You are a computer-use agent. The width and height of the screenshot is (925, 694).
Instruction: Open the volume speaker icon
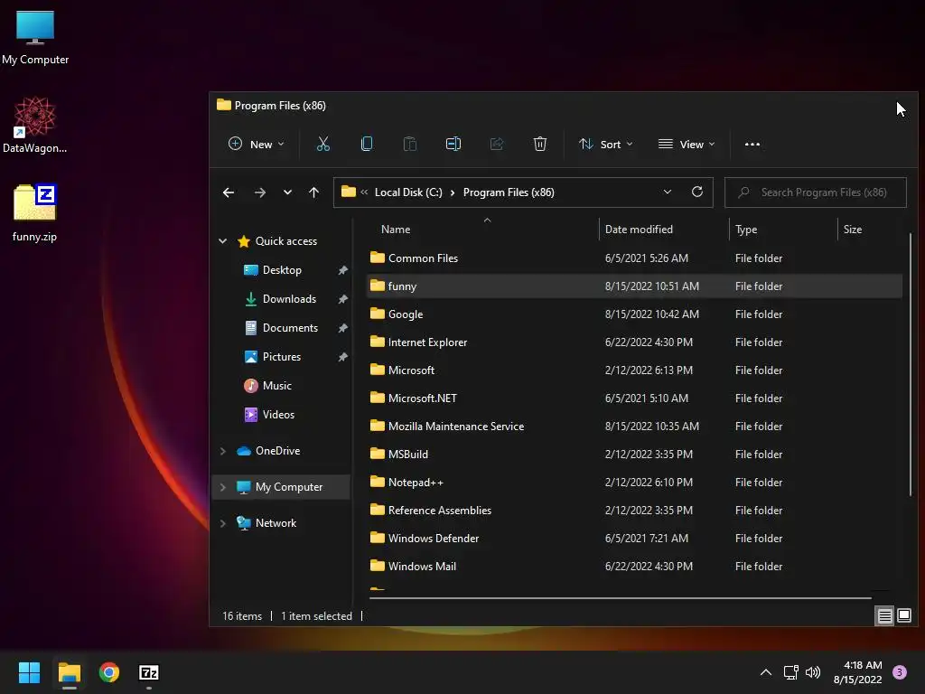point(813,672)
